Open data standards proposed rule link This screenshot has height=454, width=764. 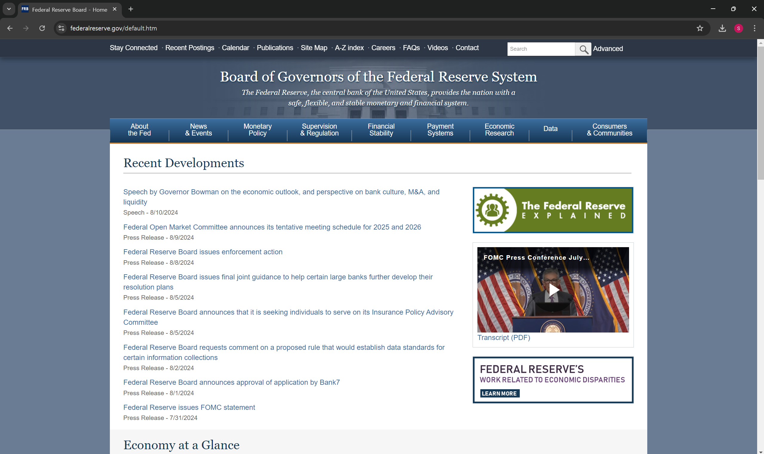(284, 352)
